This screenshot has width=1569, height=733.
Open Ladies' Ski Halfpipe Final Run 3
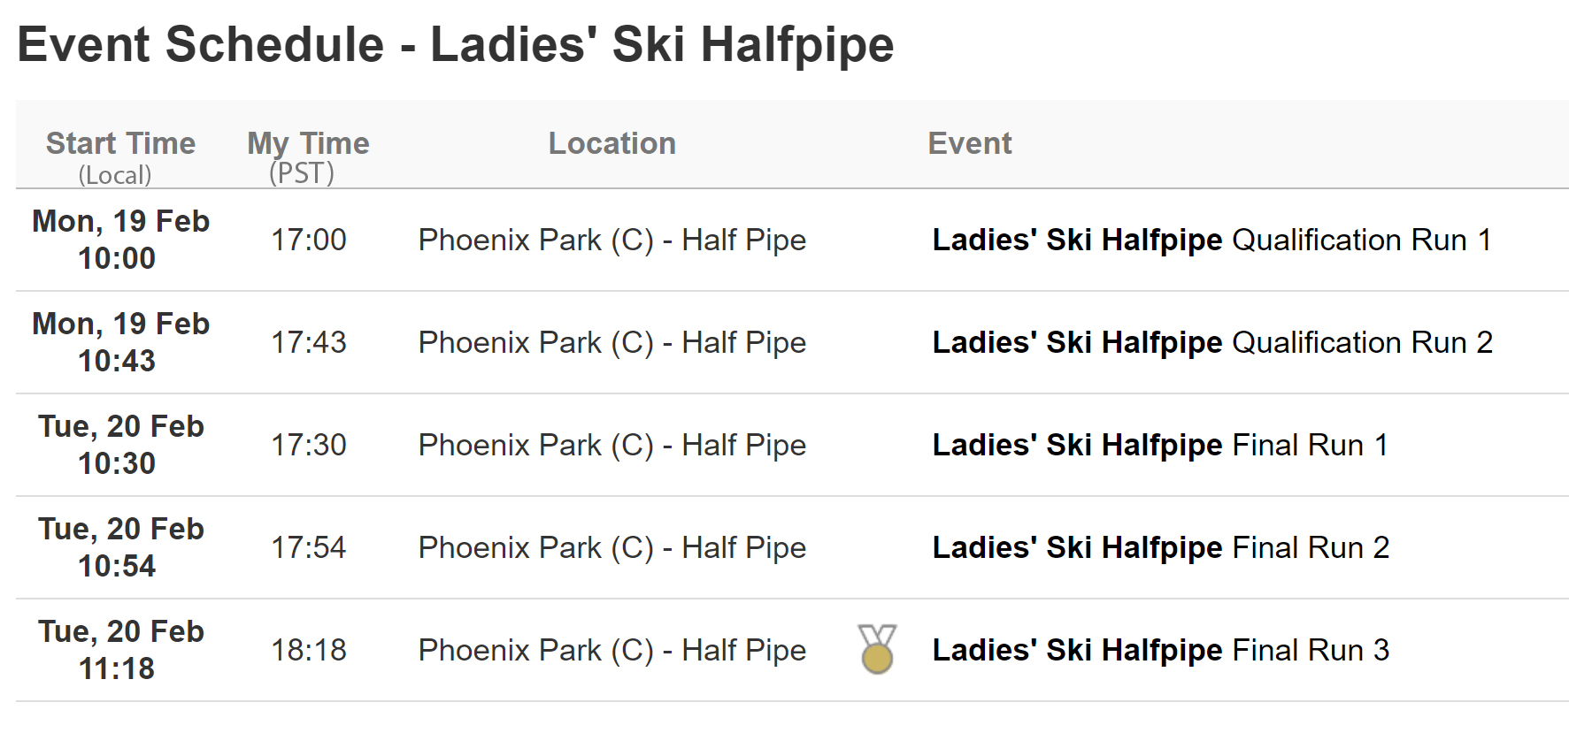pos(1160,650)
